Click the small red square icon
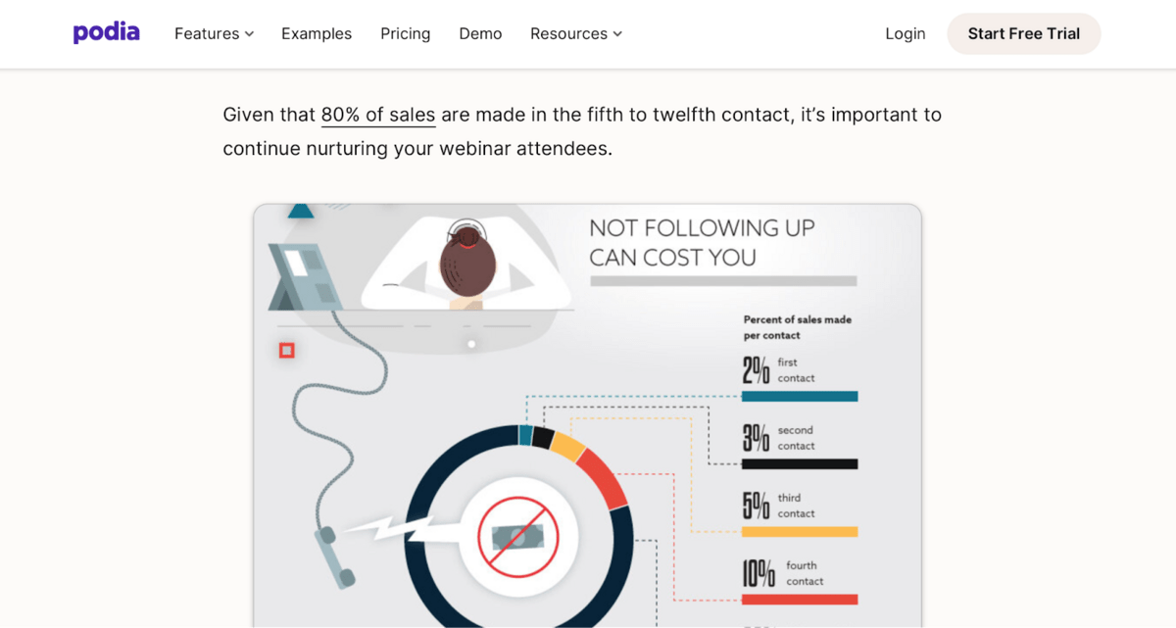The height and width of the screenshot is (628, 1176). coord(287,350)
